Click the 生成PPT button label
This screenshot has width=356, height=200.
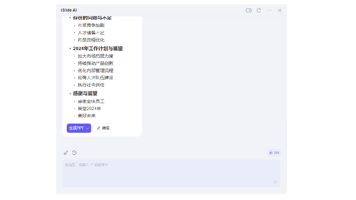tap(76, 128)
